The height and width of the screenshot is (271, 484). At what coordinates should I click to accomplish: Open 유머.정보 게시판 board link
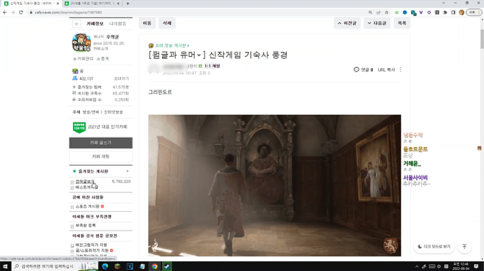coord(171,46)
